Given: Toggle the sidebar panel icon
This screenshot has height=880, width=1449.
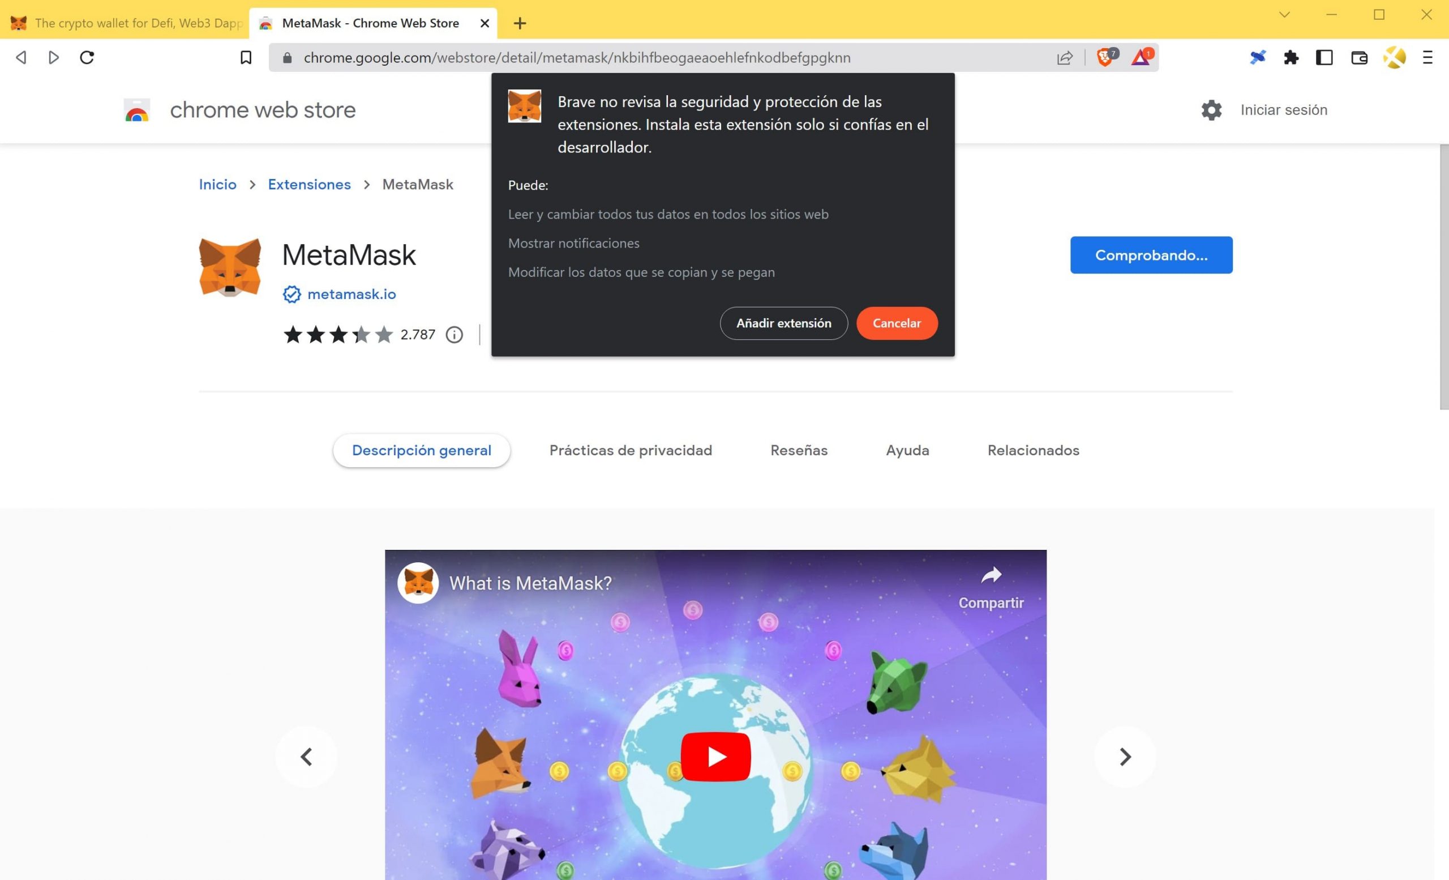Looking at the screenshot, I should pos(1324,57).
